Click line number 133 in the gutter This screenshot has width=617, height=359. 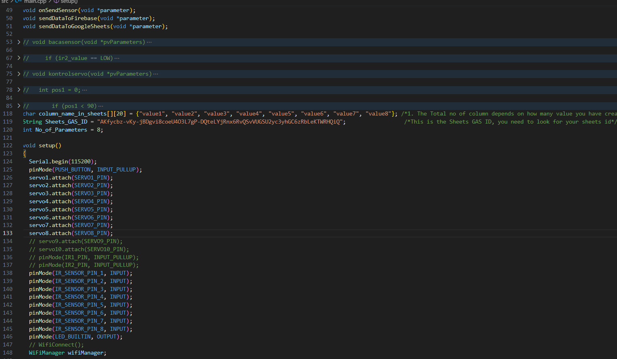click(x=8, y=233)
